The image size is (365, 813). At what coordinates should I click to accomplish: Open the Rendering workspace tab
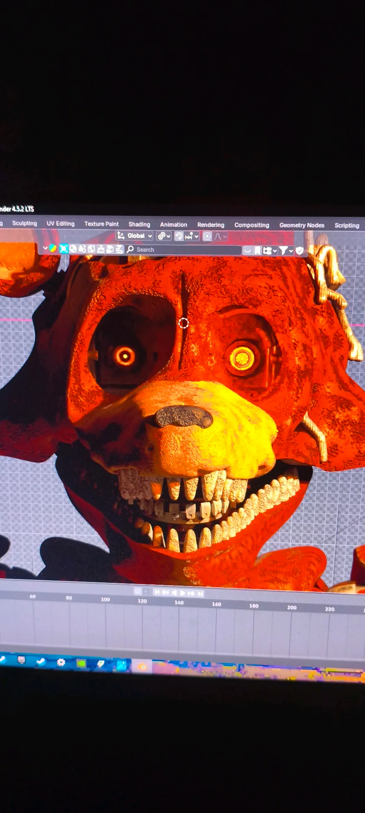[x=211, y=225]
